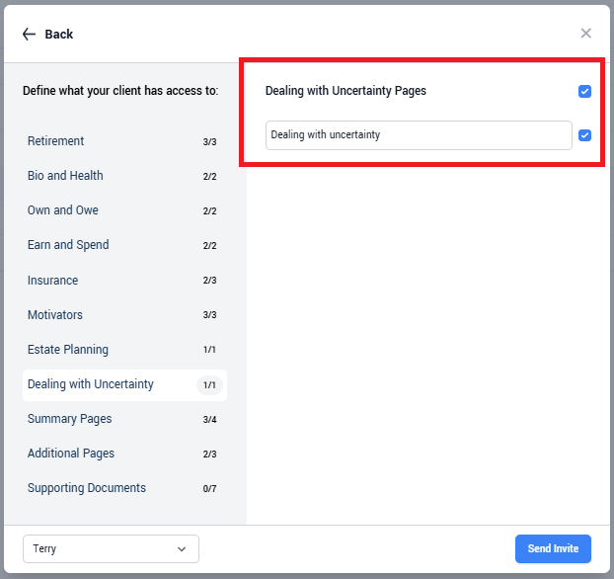614x579 pixels.
Task: Close the dialog with the X icon
Action: pyautogui.click(x=585, y=34)
